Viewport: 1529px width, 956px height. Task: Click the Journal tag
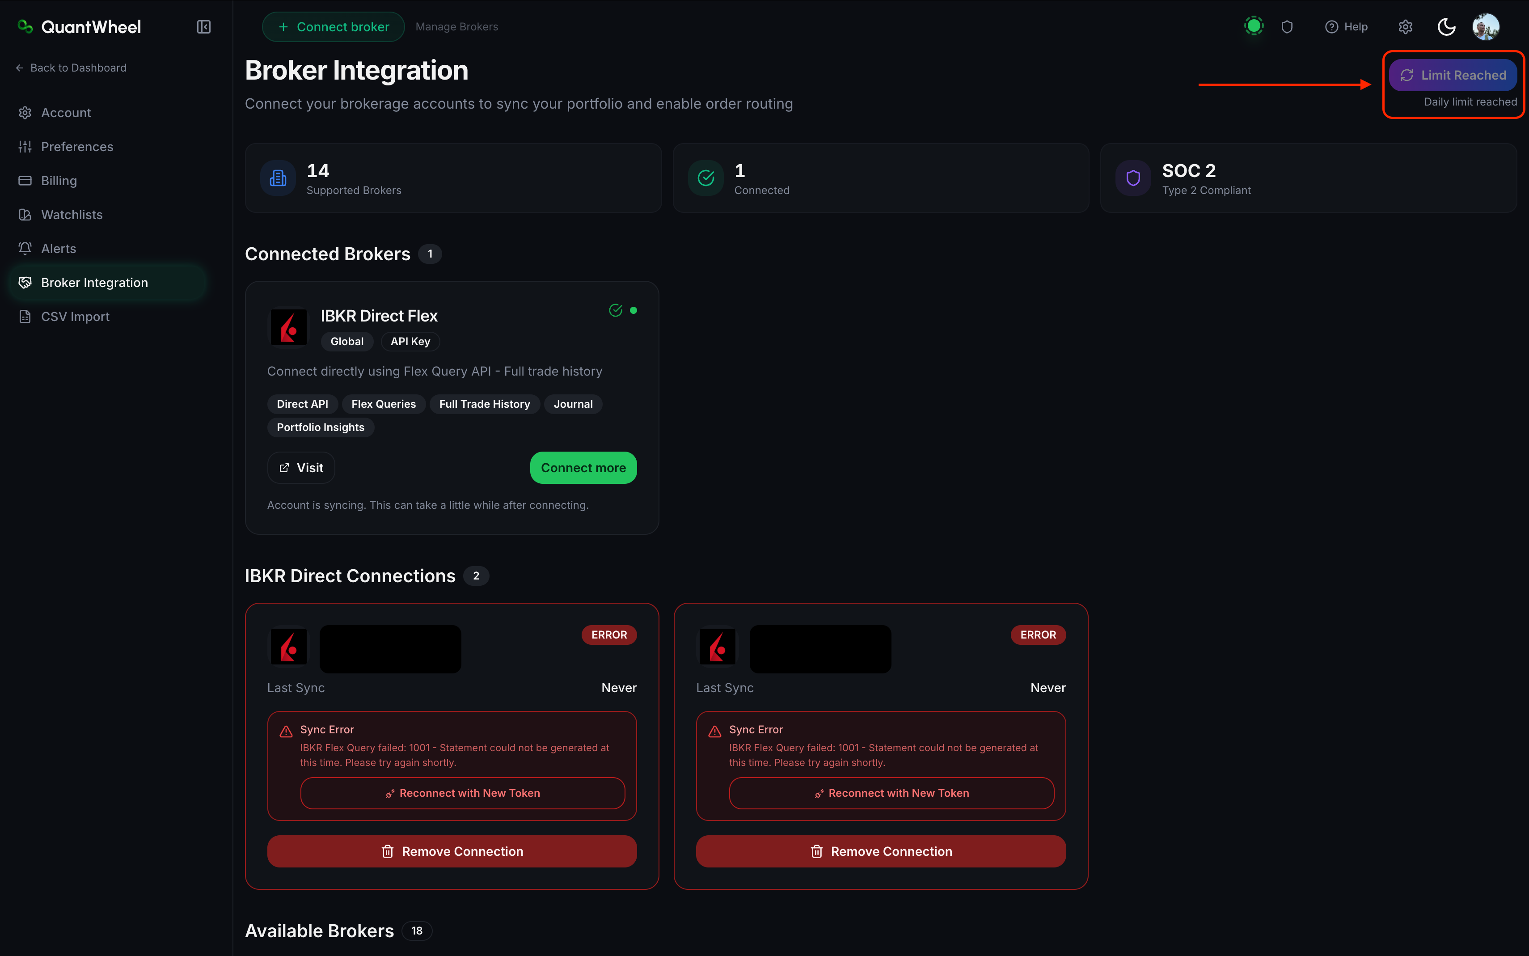coord(573,404)
